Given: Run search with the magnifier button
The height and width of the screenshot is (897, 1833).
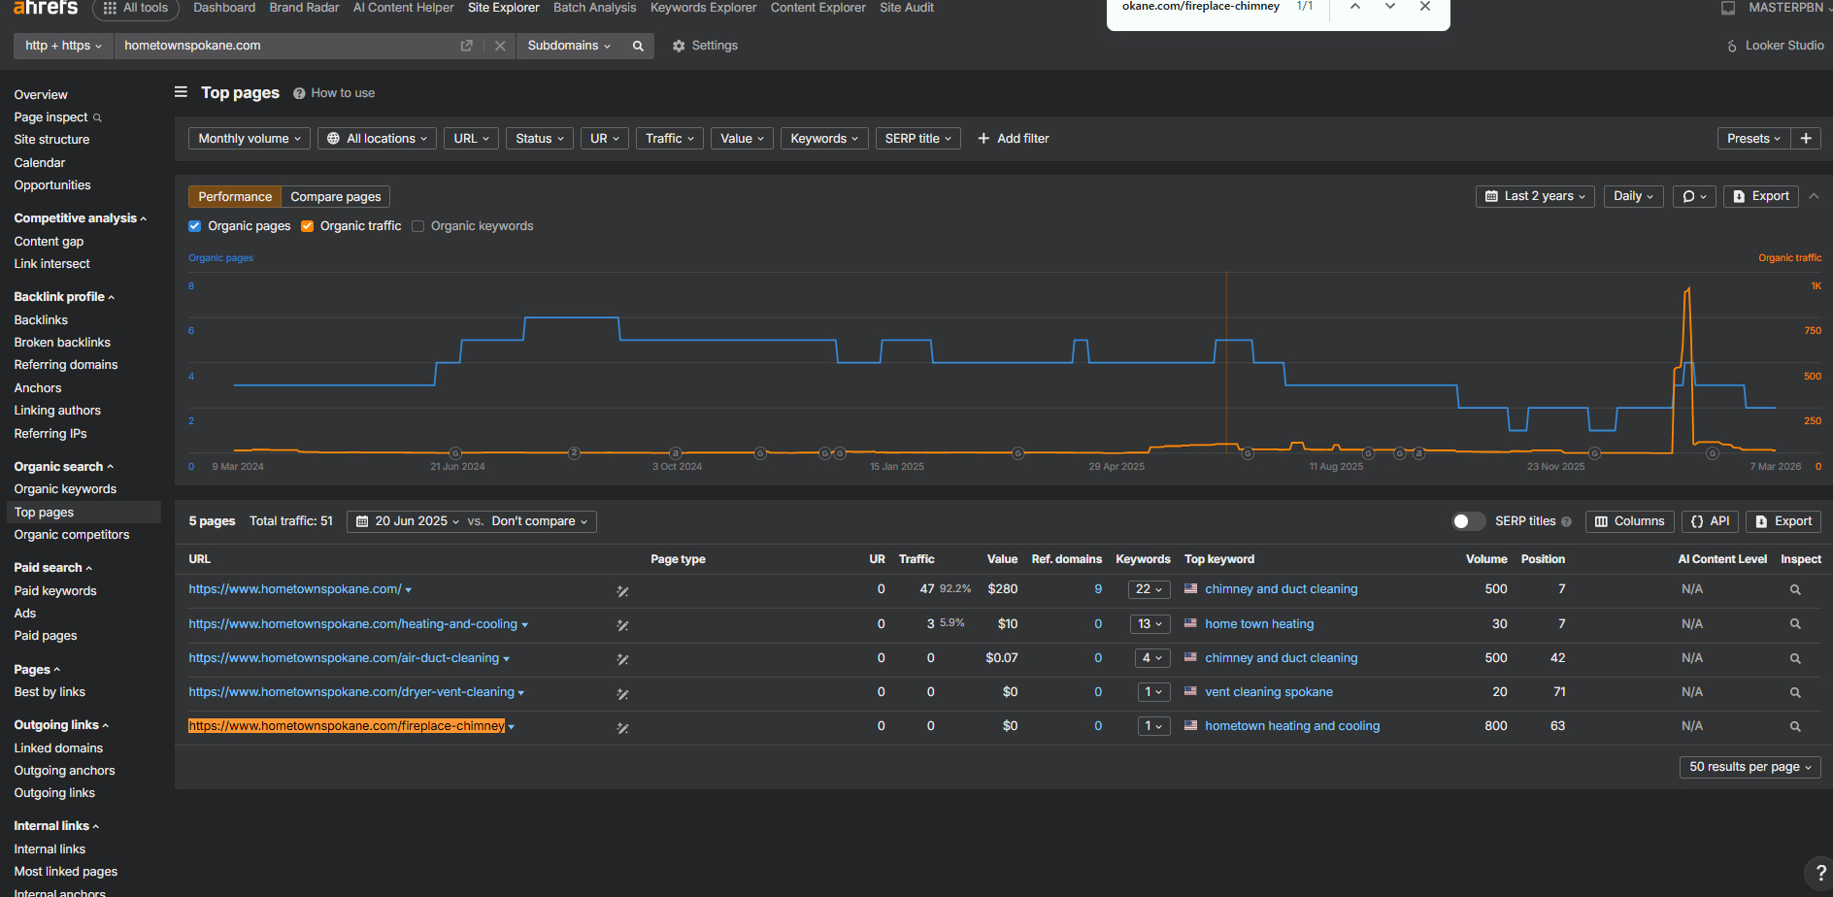Looking at the screenshot, I should (638, 46).
